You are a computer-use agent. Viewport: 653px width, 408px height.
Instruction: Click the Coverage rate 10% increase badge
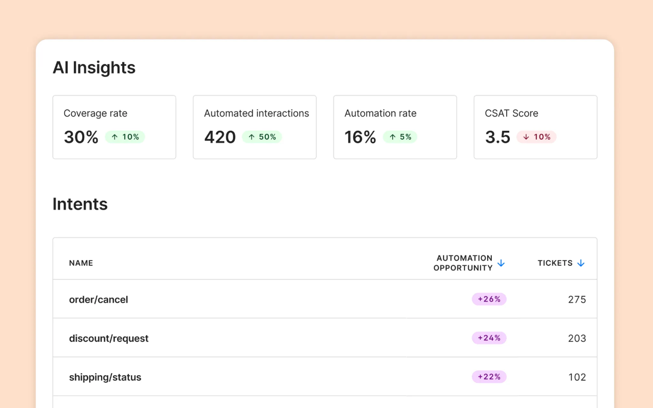click(125, 137)
